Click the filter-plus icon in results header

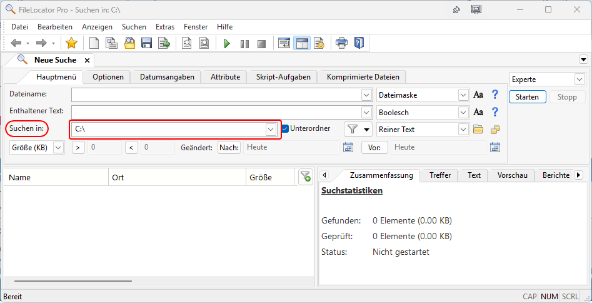point(305,177)
